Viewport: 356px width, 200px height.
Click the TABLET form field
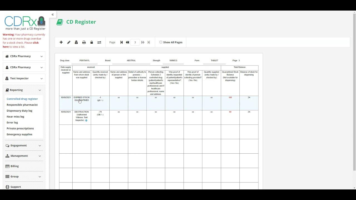tap(214, 61)
